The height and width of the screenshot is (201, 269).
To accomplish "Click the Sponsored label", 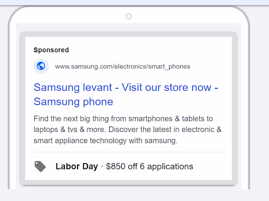I will 51,50.
